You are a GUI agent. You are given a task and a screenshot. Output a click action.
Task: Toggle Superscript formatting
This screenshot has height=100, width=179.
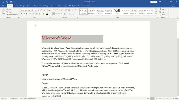point(36,14)
